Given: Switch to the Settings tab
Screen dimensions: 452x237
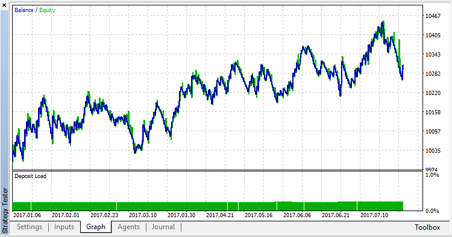Looking at the screenshot, I should [30, 227].
